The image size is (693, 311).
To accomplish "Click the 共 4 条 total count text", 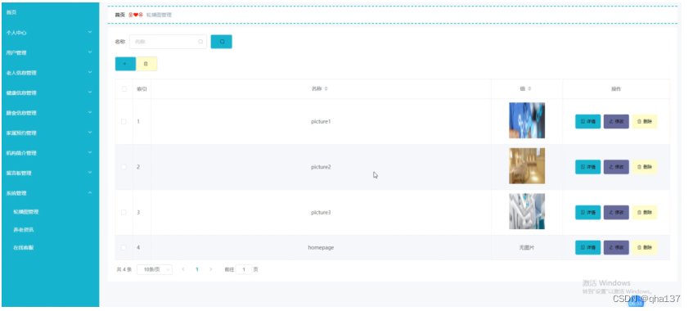I will click(x=124, y=269).
